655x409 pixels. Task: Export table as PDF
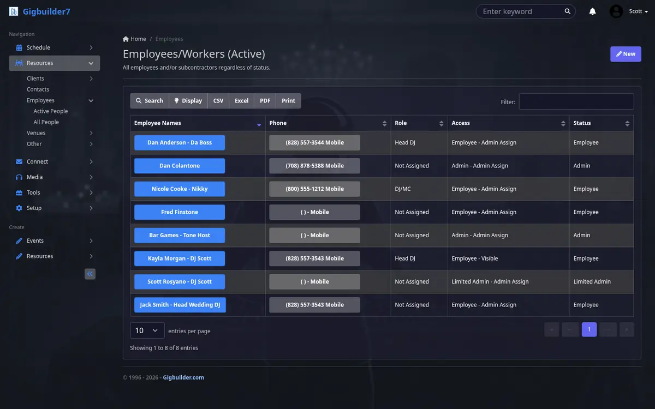[x=265, y=101]
